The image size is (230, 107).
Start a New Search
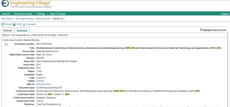pos(7,19)
